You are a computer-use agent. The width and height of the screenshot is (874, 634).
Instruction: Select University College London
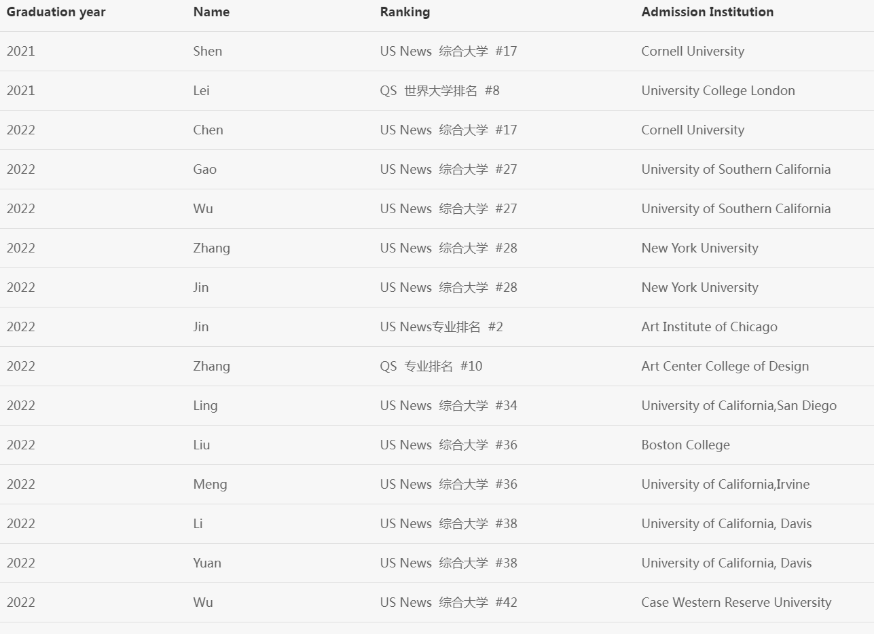tap(718, 91)
